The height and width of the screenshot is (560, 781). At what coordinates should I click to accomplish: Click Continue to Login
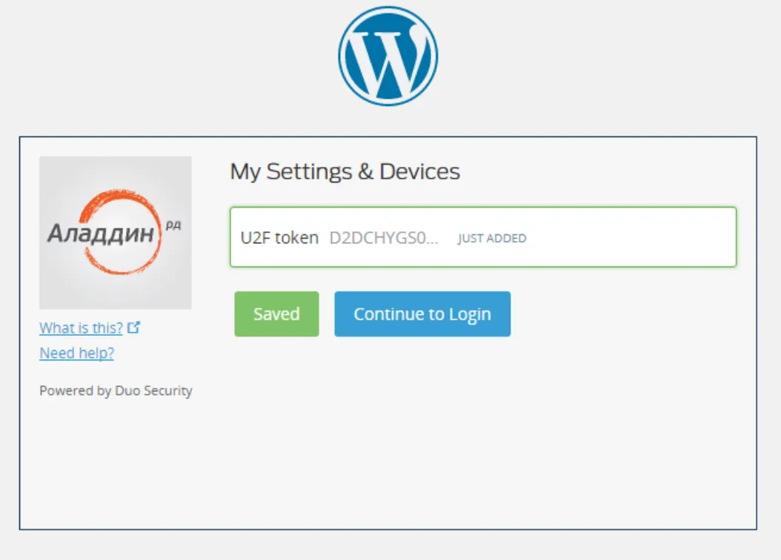pos(422,314)
